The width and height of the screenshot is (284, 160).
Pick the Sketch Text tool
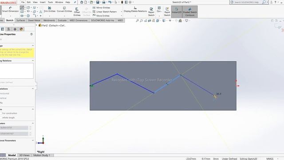click(x=40, y=12)
